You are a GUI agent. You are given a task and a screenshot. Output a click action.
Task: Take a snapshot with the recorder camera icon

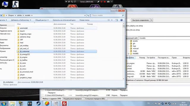[108, 2]
